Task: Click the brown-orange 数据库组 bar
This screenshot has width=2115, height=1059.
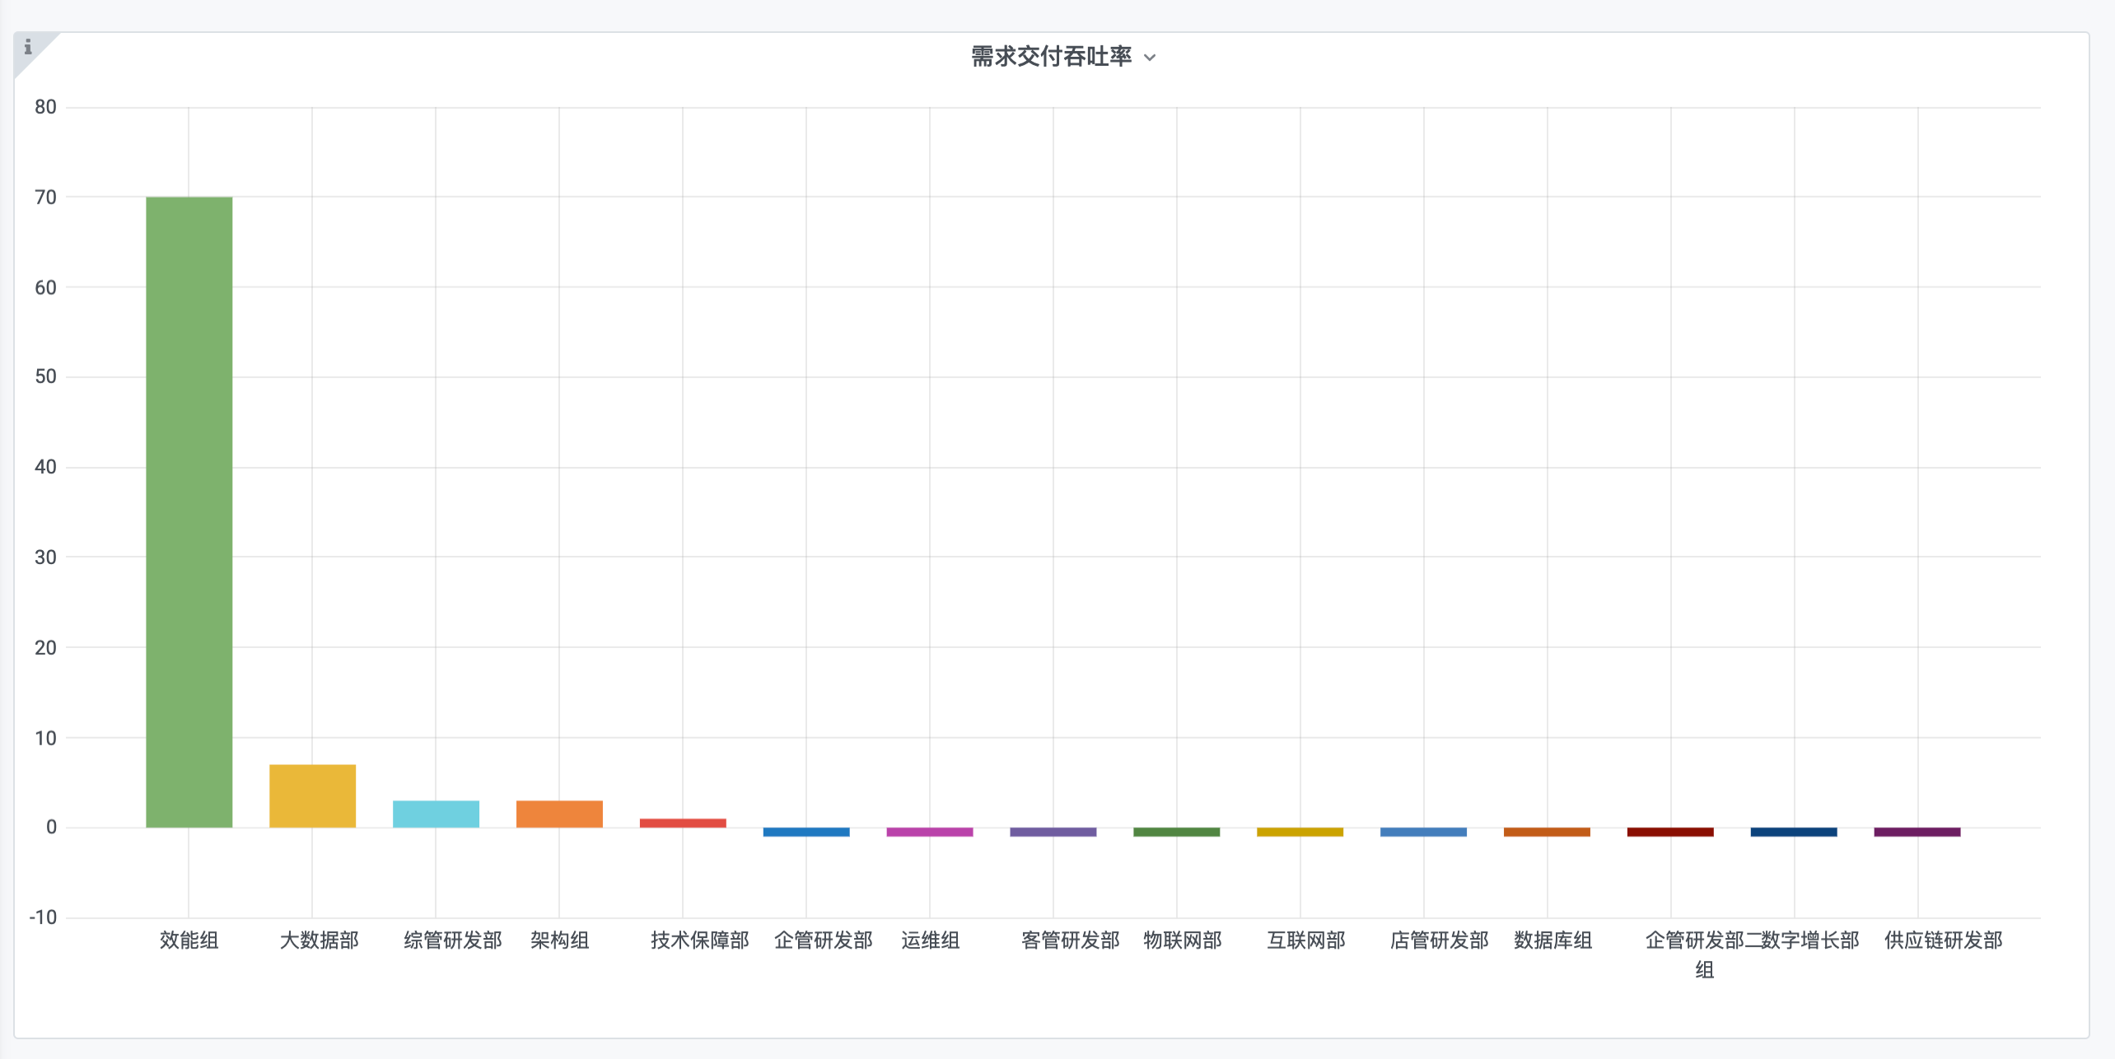Action: 1547,832
